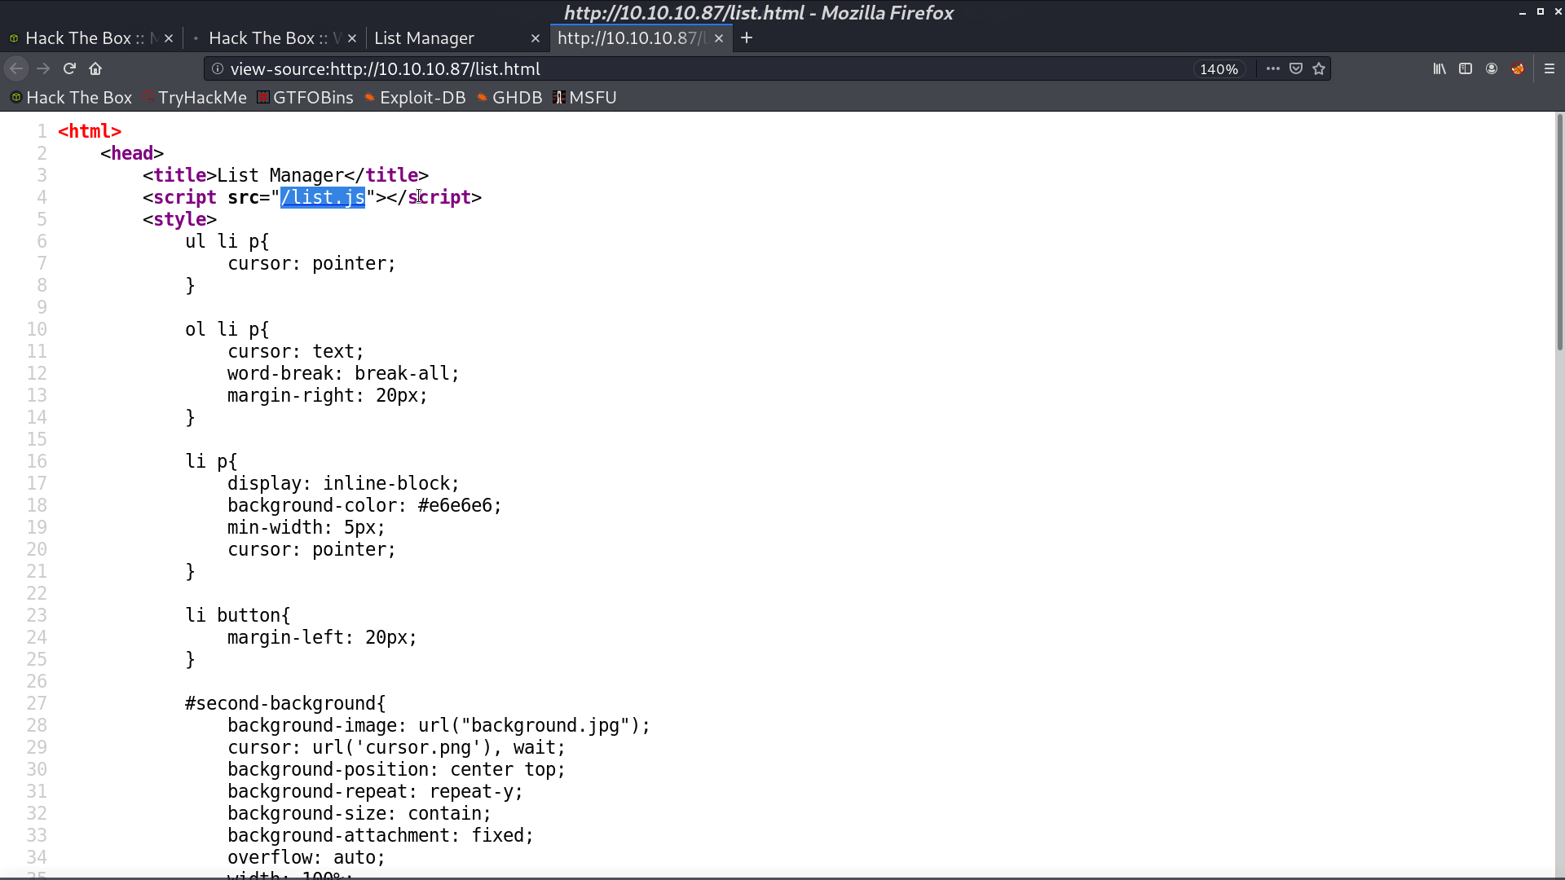
Task: Close the first Hack The Box tab
Action: coord(169,38)
